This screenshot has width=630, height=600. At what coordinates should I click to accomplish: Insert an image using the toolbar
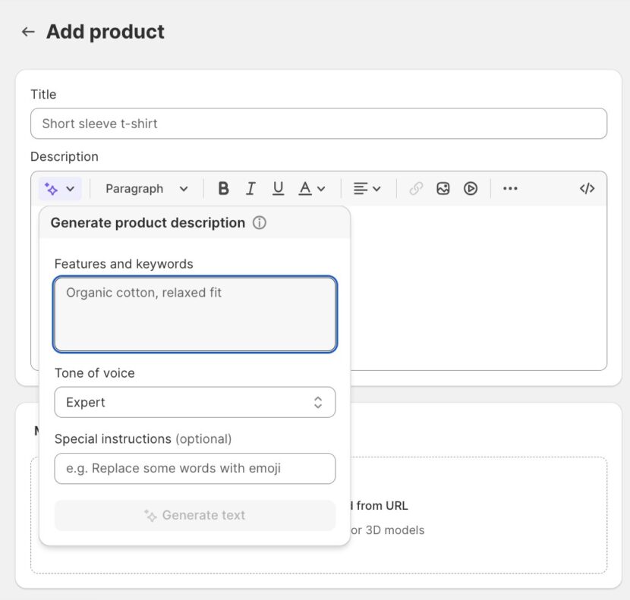click(443, 188)
